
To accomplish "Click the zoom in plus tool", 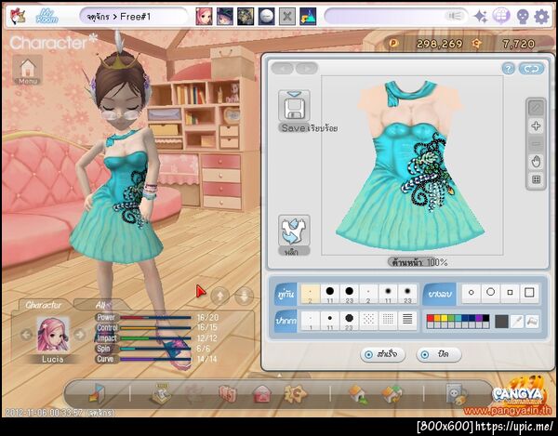I will pyautogui.click(x=536, y=126).
